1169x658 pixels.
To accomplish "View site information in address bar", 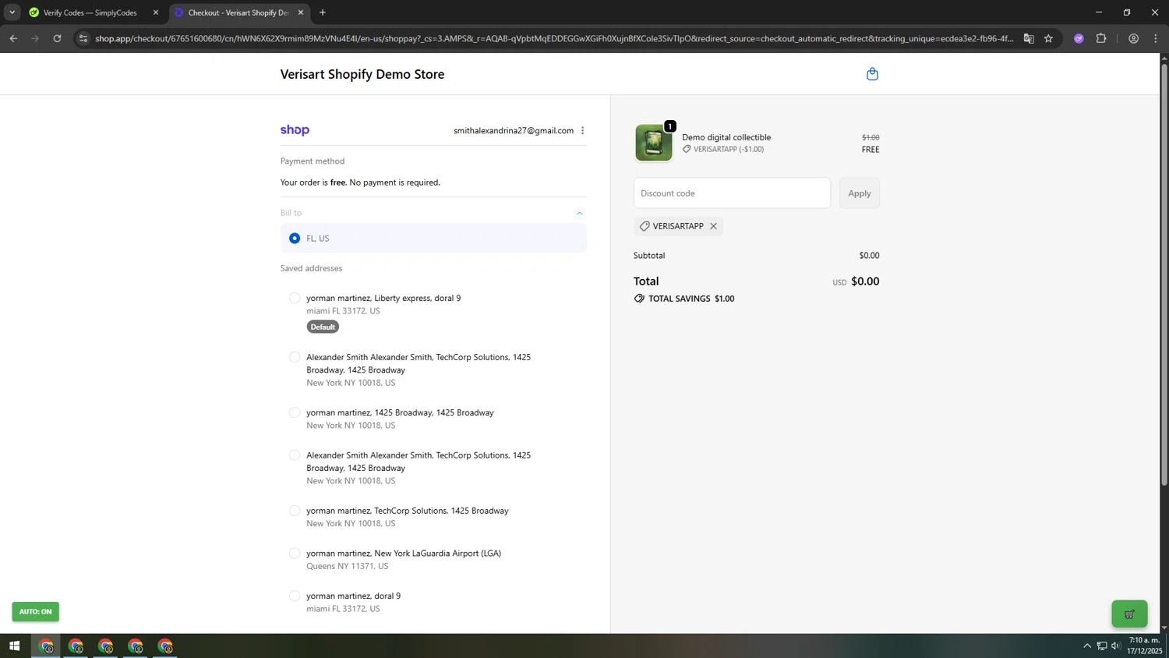I will click(x=83, y=38).
